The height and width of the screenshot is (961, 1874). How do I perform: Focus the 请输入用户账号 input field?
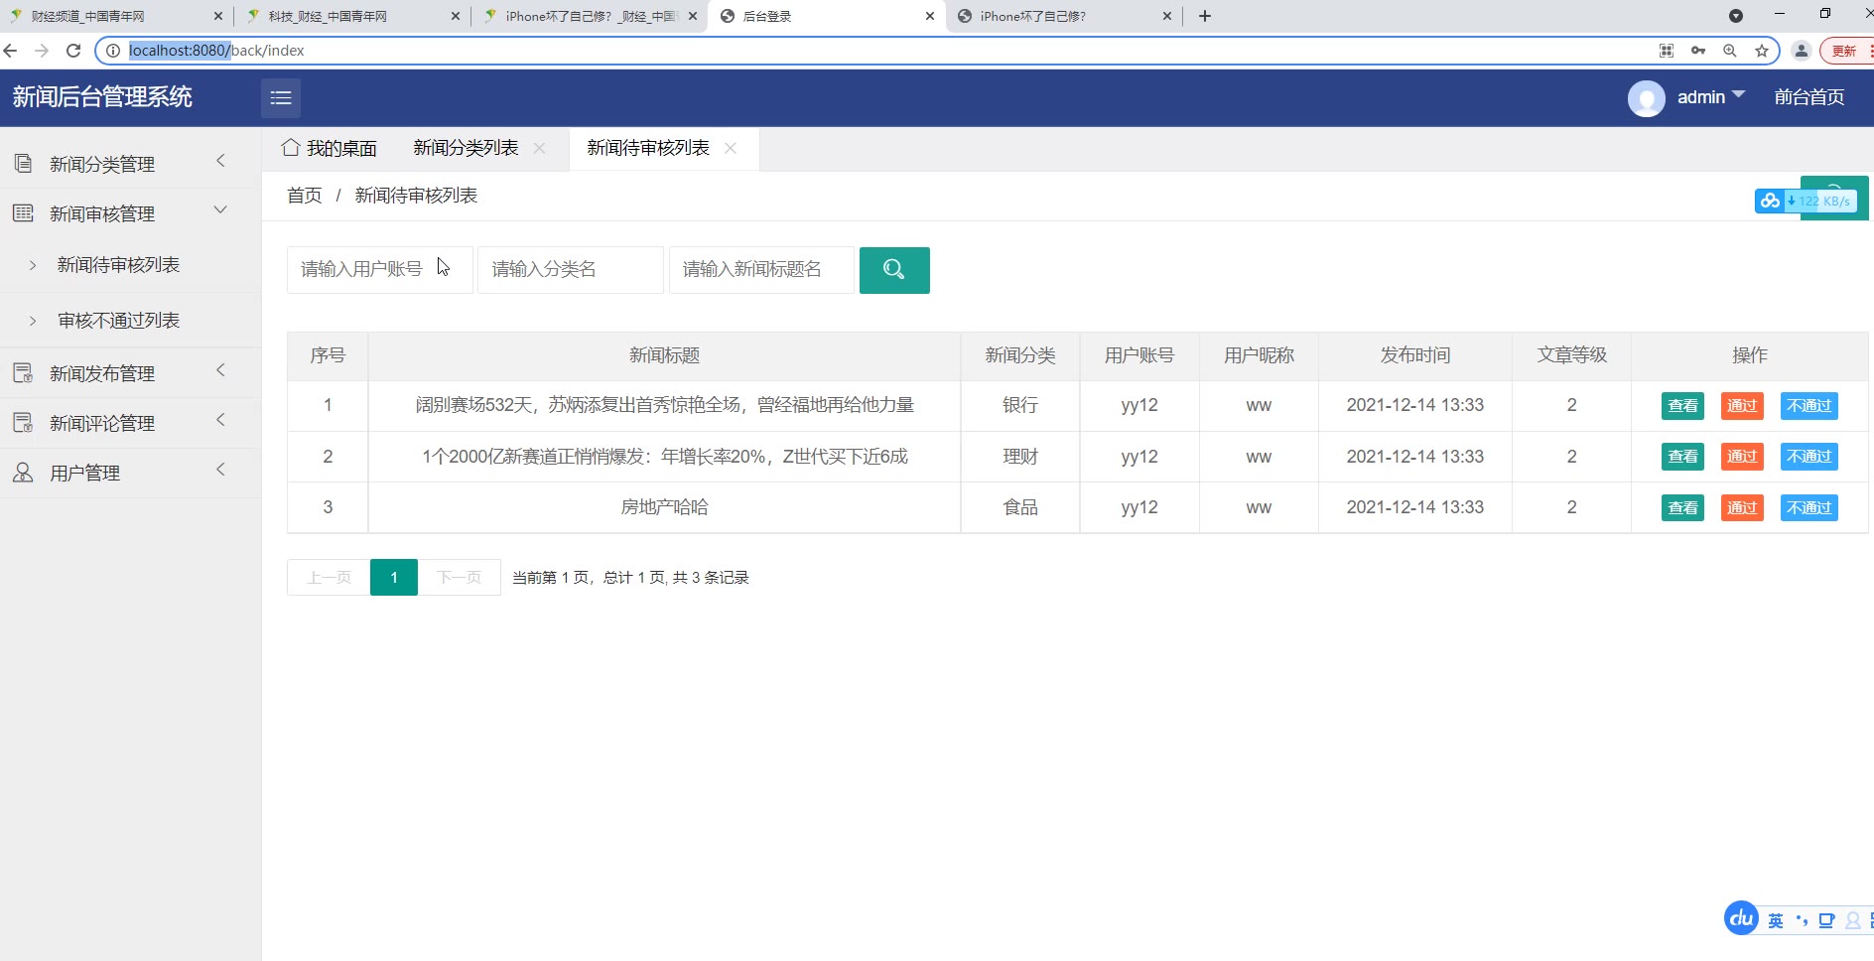[379, 270]
